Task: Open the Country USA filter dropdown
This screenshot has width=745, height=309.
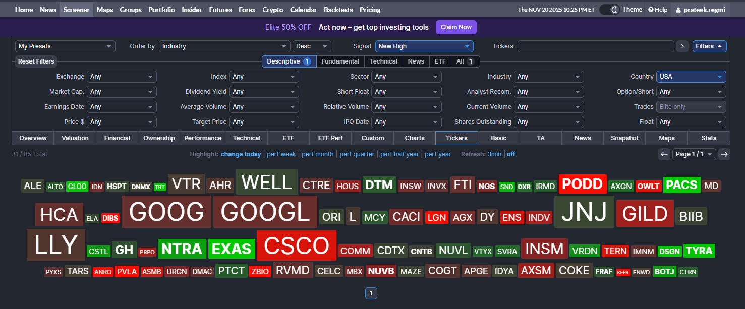Action: (691, 77)
